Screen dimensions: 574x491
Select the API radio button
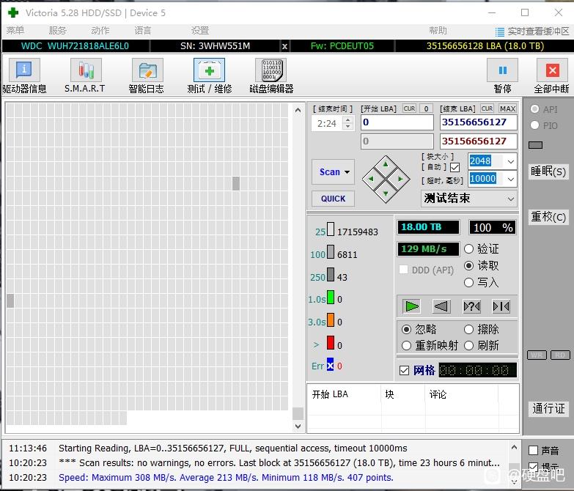point(535,109)
